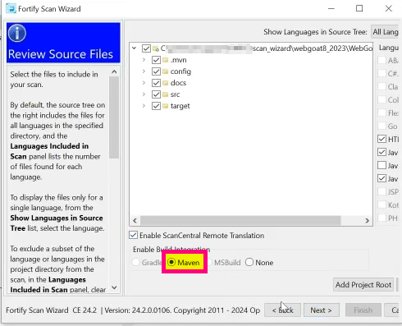Select the target folder name in tree
This screenshot has width=402, height=326.
coord(180,106)
